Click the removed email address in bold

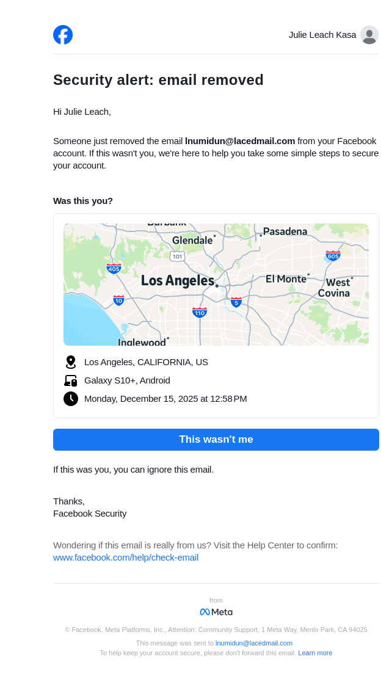(240, 141)
